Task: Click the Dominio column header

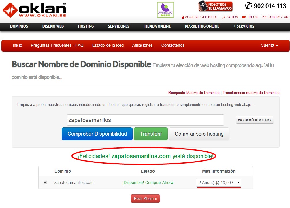Action: 63,171
